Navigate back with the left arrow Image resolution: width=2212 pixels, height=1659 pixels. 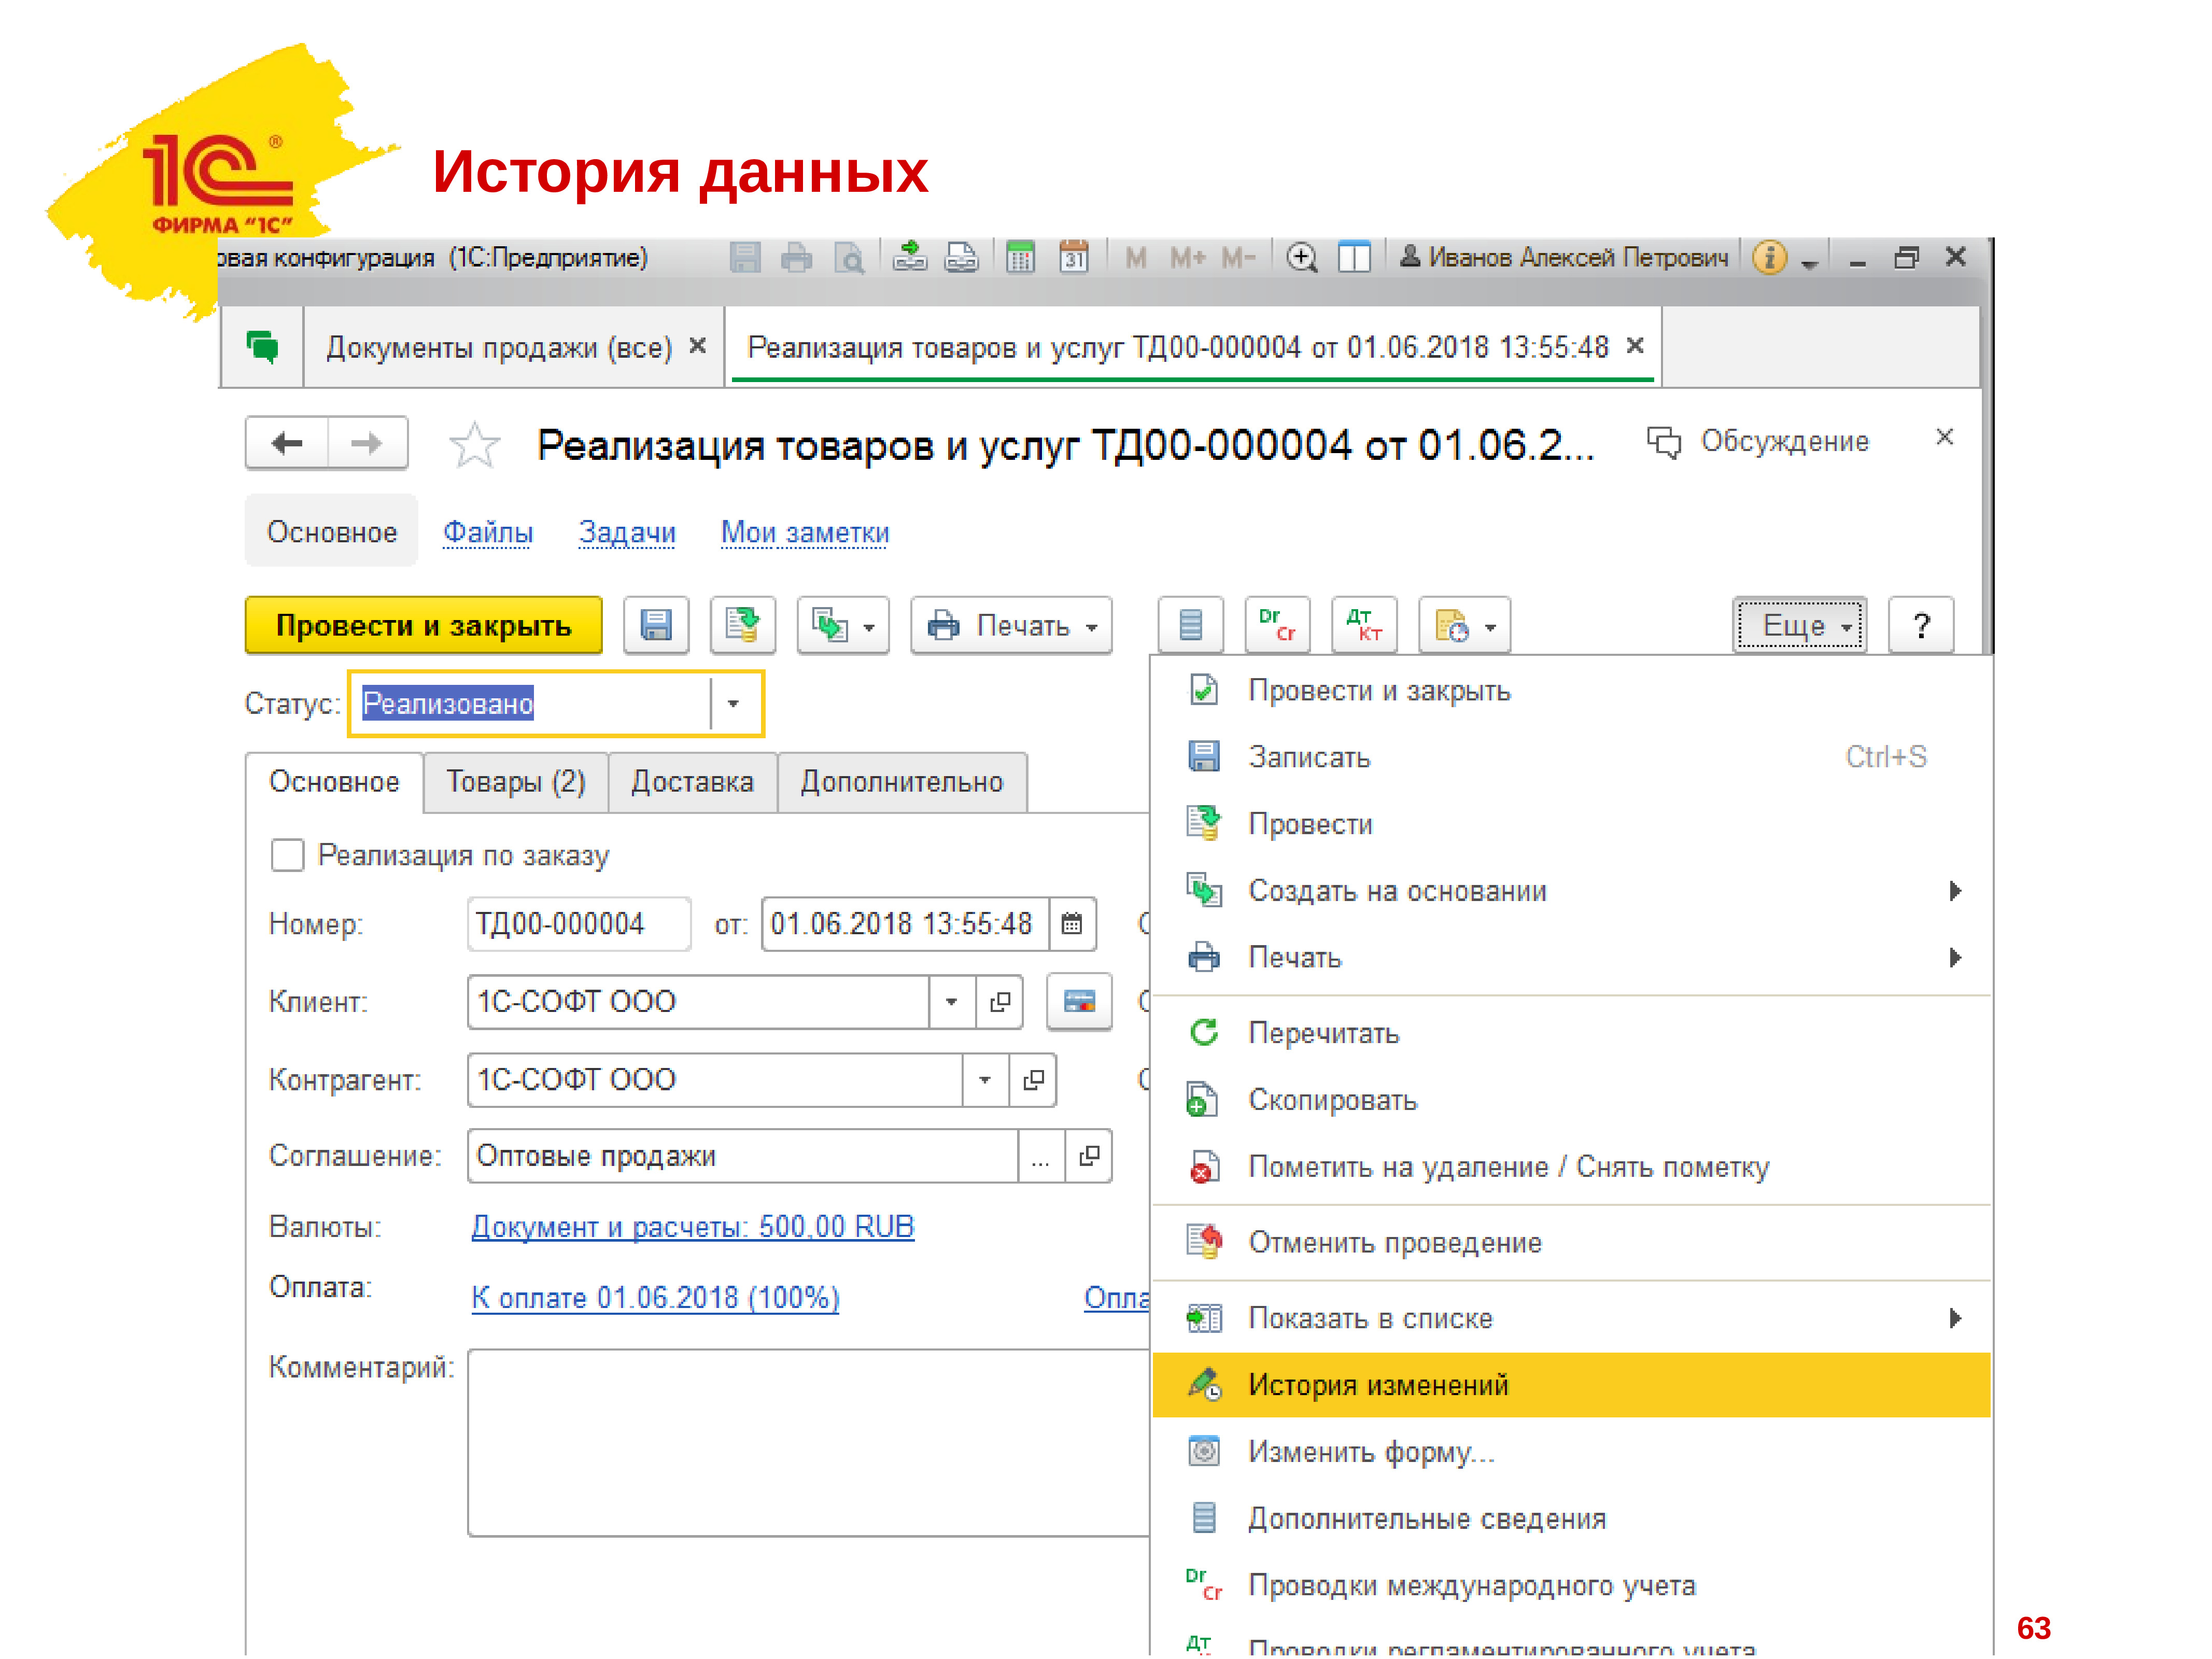point(287,443)
